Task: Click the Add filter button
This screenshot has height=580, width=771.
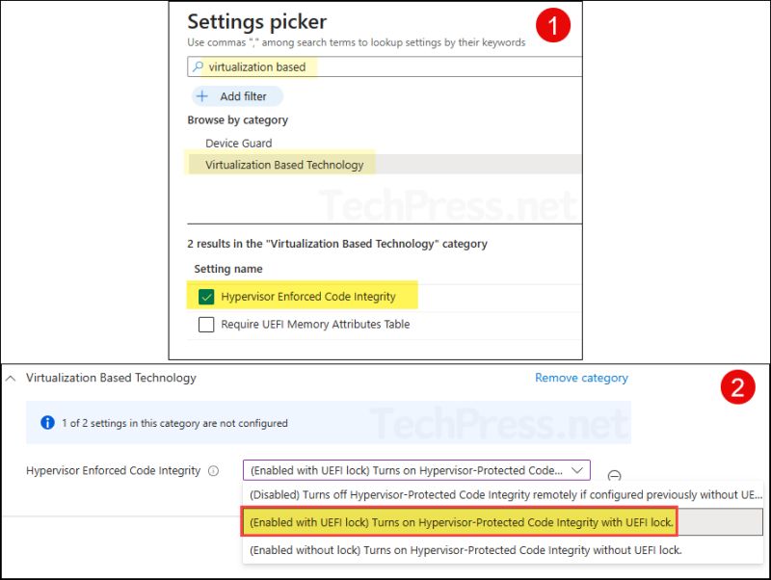Action: (236, 95)
